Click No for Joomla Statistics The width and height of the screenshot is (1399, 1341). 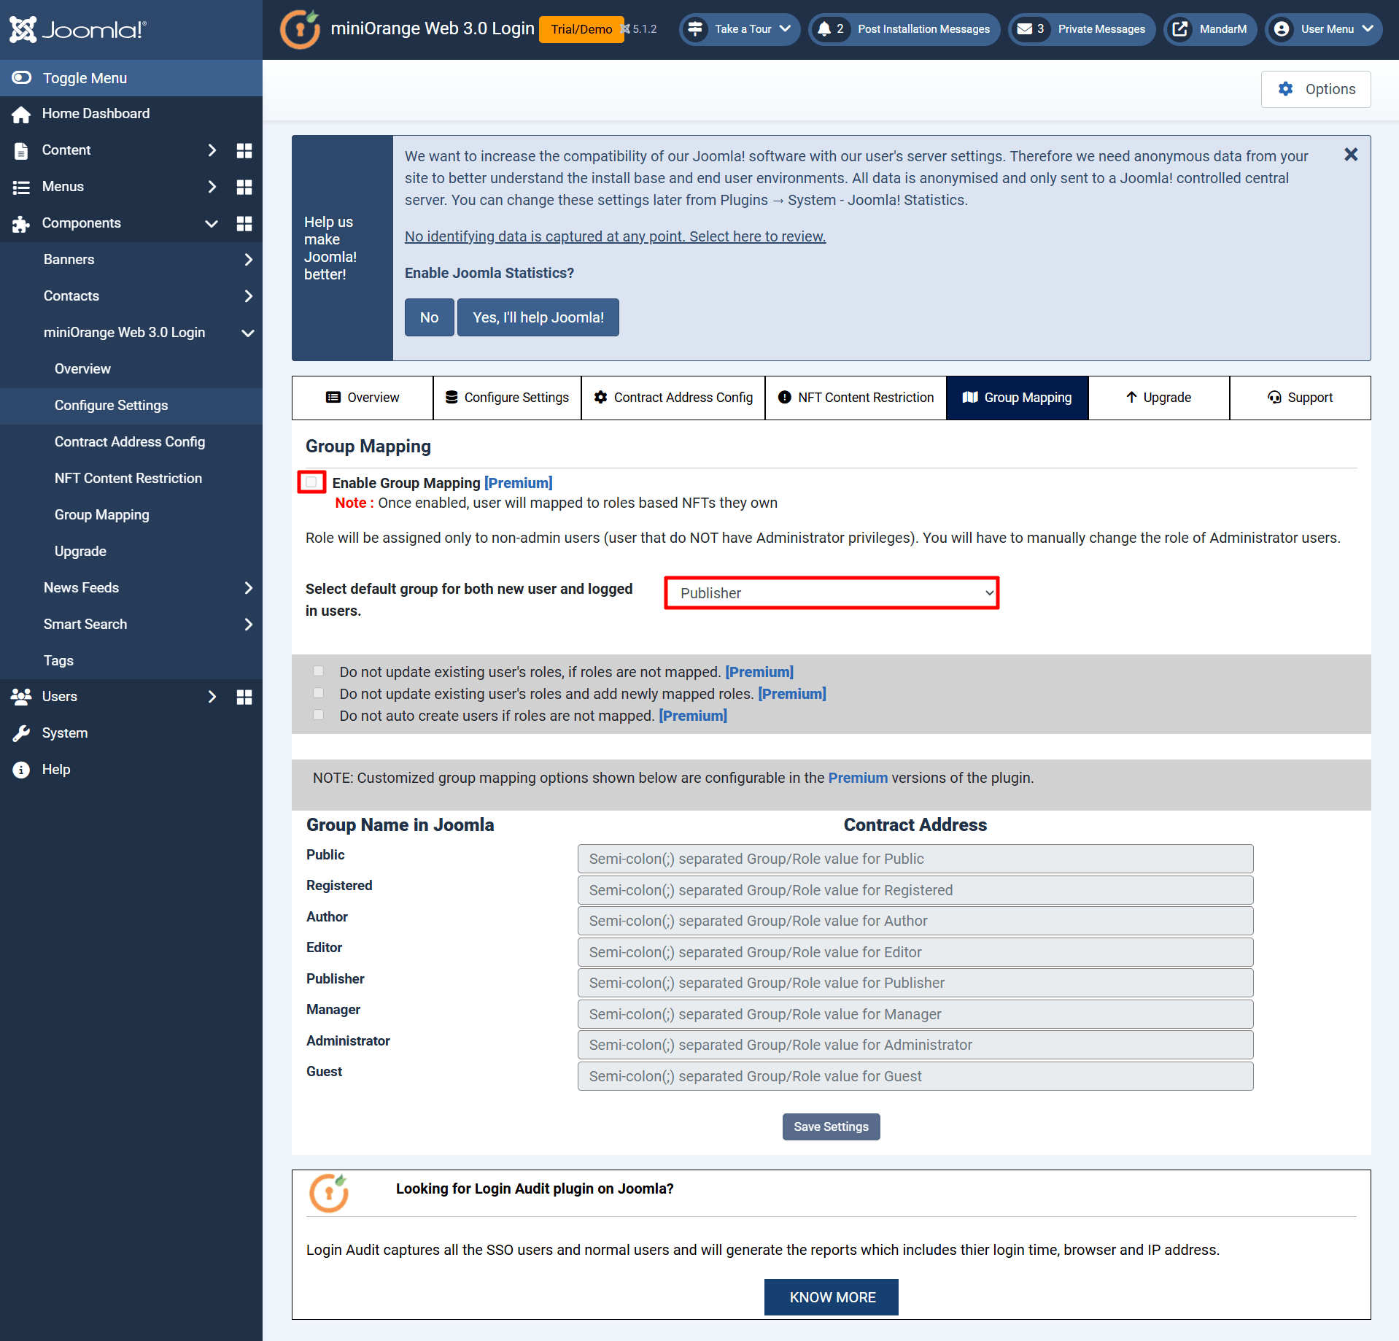(429, 317)
